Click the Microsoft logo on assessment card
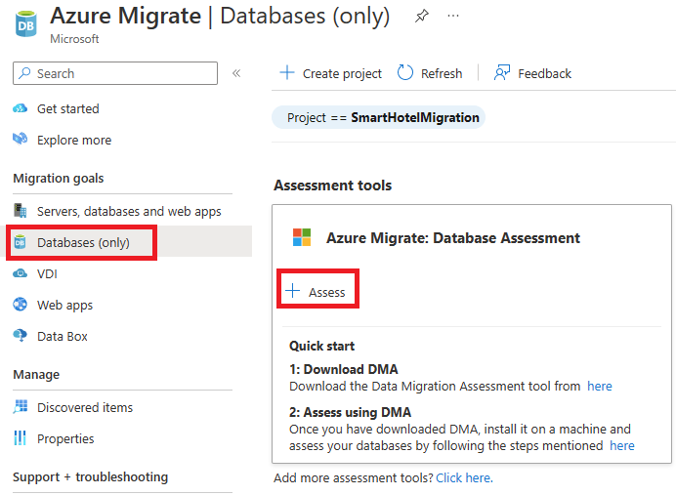 coord(302,237)
